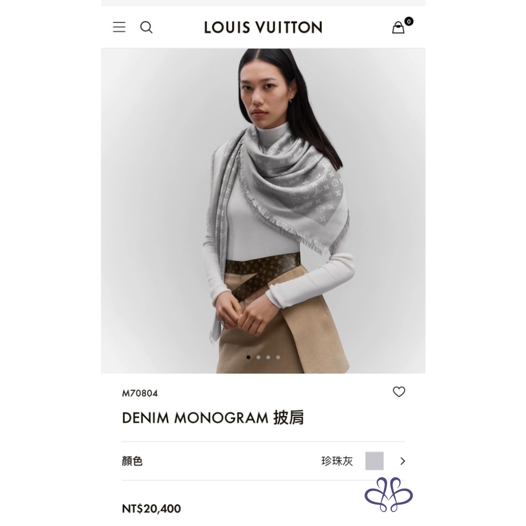The height and width of the screenshot is (526, 526).
Task: Click the scarf model product image
Action: point(263,211)
